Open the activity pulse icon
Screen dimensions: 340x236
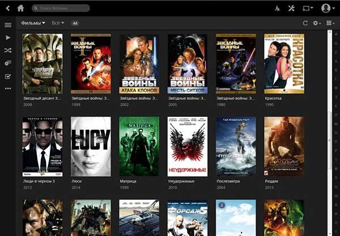pyautogui.click(x=277, y=8)
